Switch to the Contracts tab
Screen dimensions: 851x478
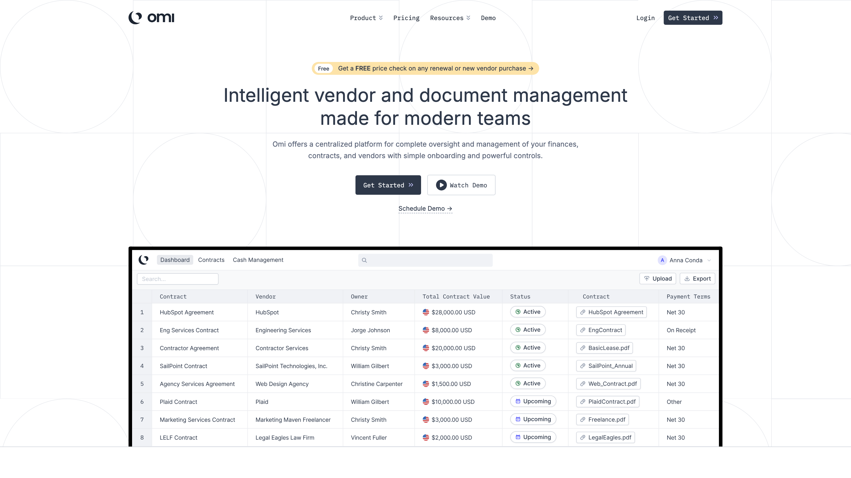(x=211, y=260)
